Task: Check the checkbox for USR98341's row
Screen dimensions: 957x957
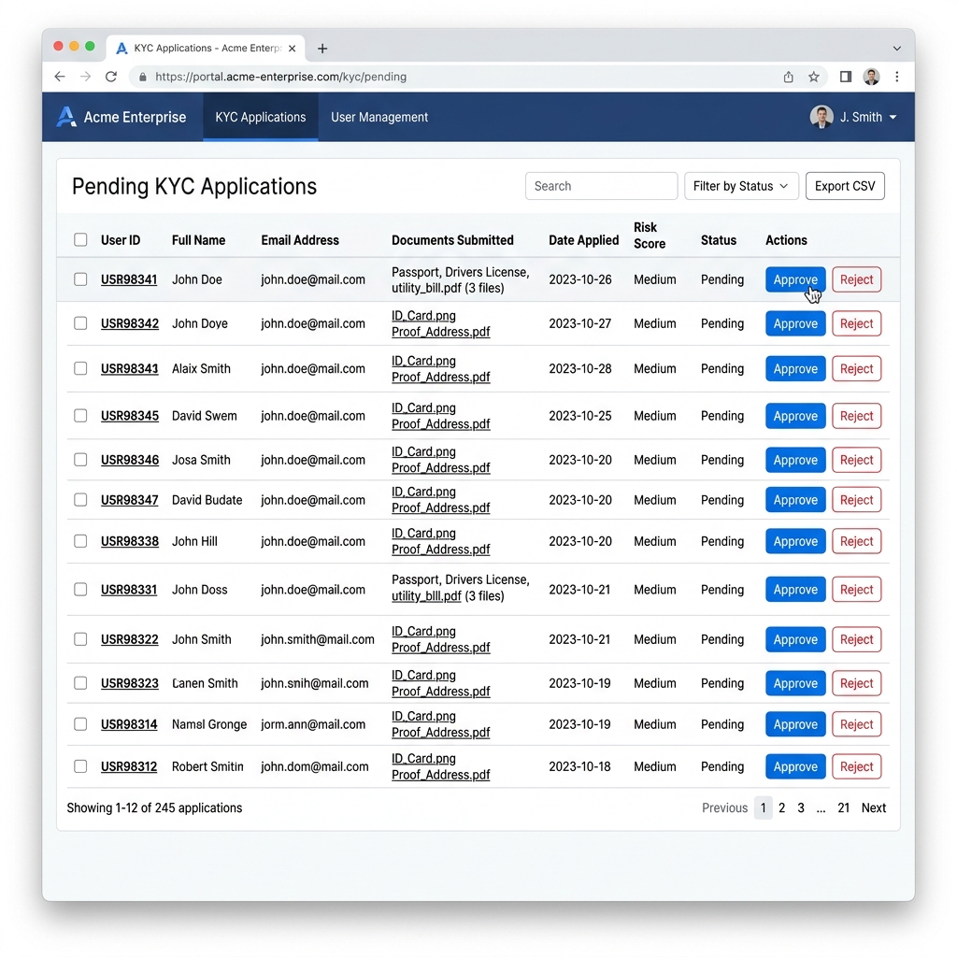Action: point(80,279)
